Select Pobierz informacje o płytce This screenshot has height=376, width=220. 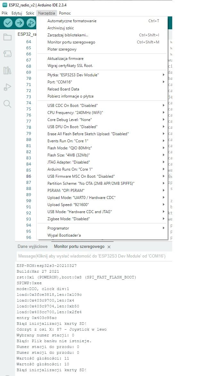click(102, 96)
